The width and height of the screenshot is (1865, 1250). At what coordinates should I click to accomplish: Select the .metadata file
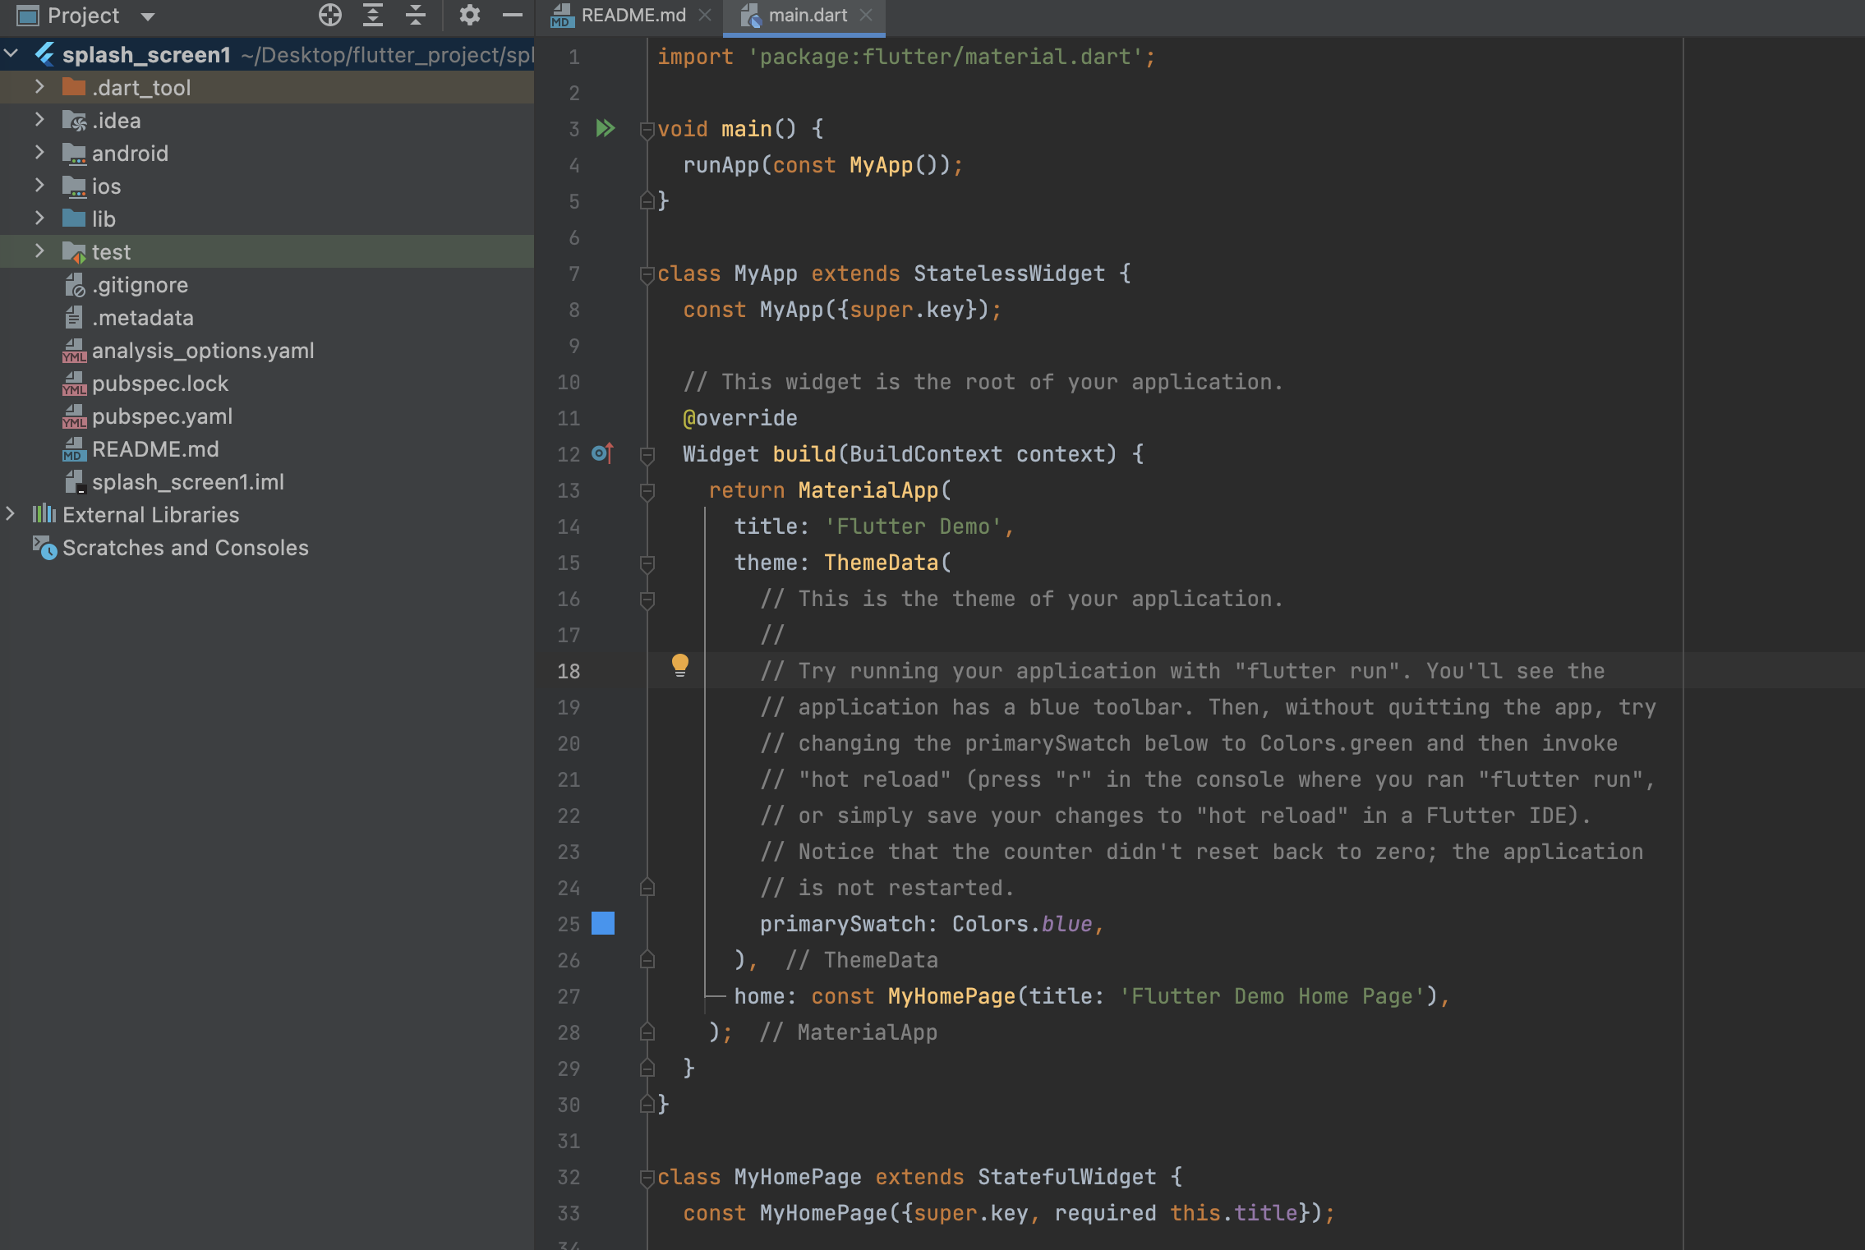(x=143, y=318)
